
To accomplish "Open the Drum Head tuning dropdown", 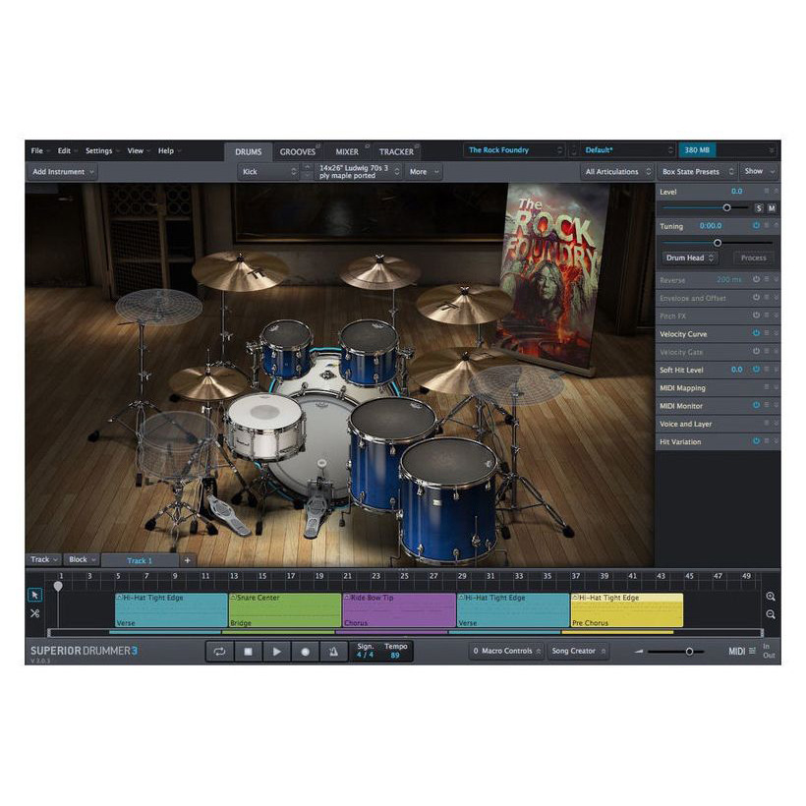I will click(x=689, y=259).
